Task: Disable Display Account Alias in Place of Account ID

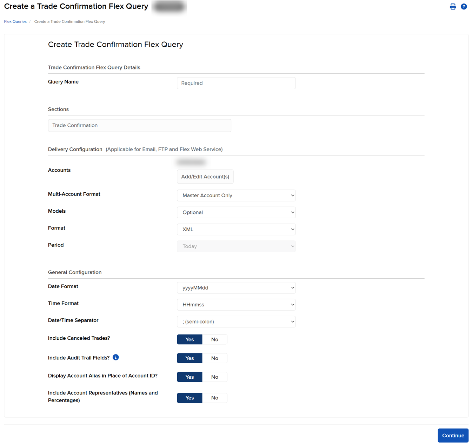Action: tap(214, 377)
